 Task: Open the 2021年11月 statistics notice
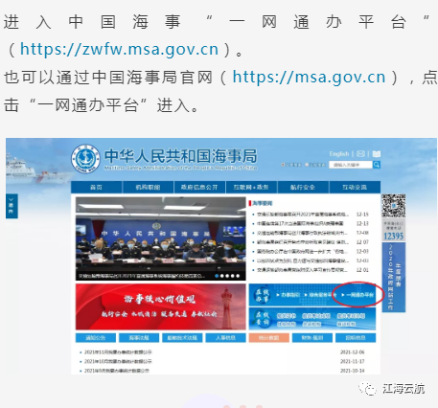tap(118, 352)
